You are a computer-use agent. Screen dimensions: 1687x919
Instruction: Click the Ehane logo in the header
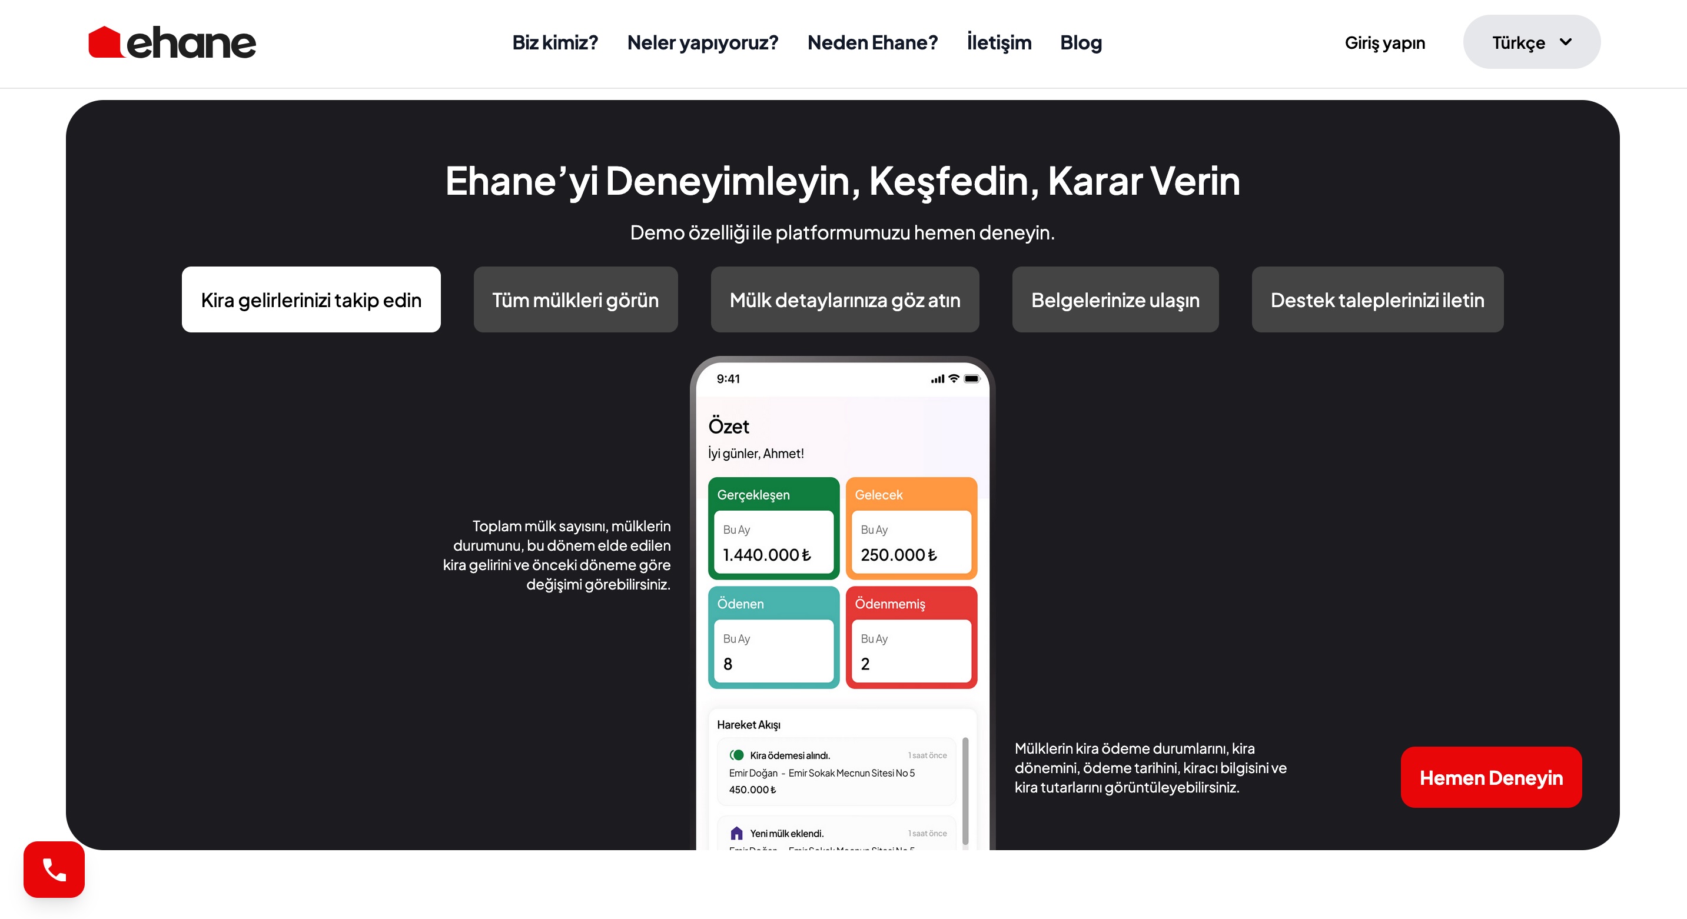pos(171,42)
